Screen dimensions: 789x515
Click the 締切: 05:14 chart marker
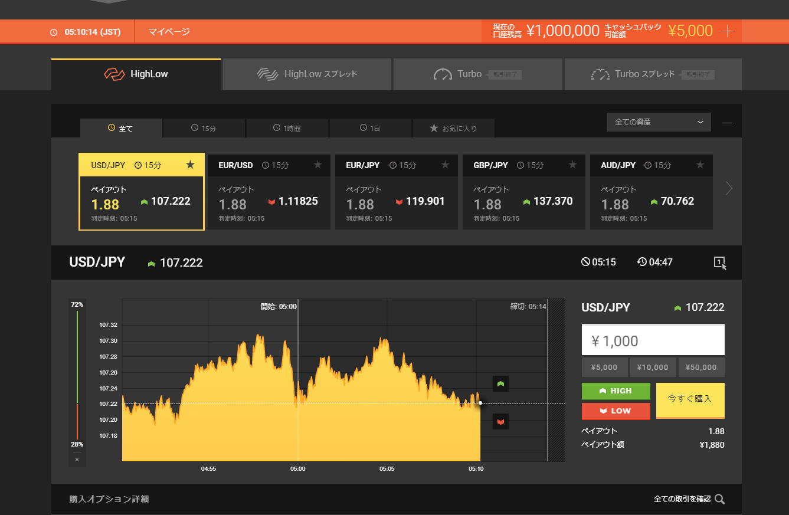(x=528, y=307)
